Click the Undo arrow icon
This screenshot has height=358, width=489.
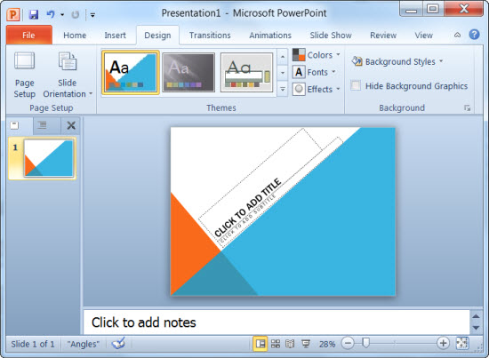coord(51,14)
